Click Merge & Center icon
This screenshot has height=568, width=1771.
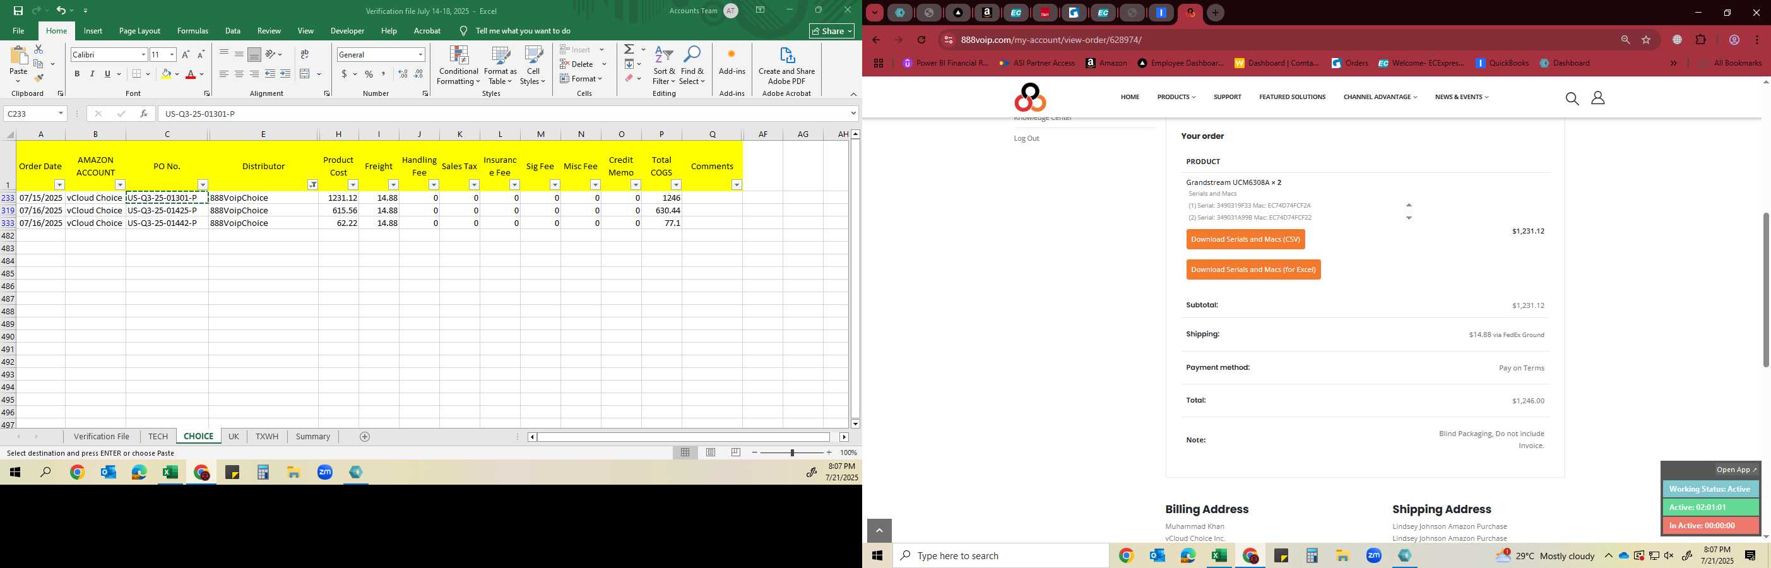click(x=305, y=74)
